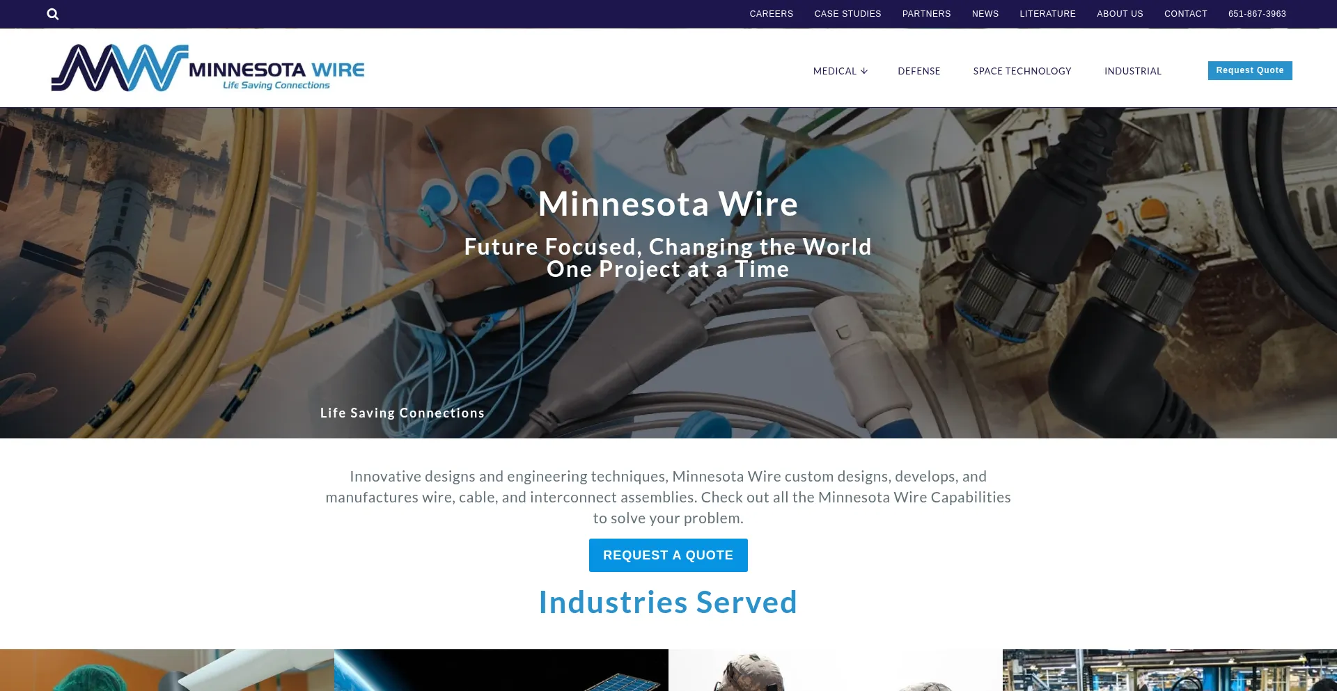Click the Minnesota Wire logo
The width and height of the screenshot is (1337, 691).
click(208, 68)
